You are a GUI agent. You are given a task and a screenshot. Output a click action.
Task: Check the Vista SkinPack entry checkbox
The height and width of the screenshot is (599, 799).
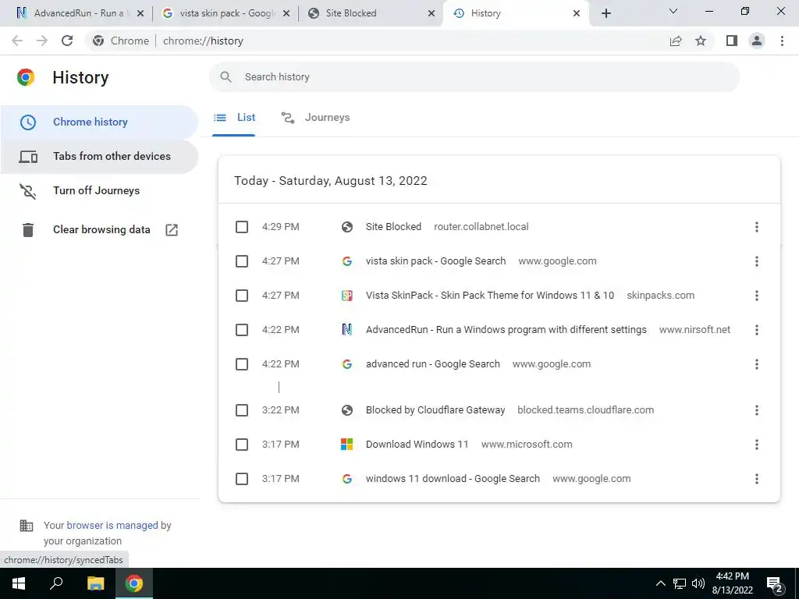(x=242, y=296)
